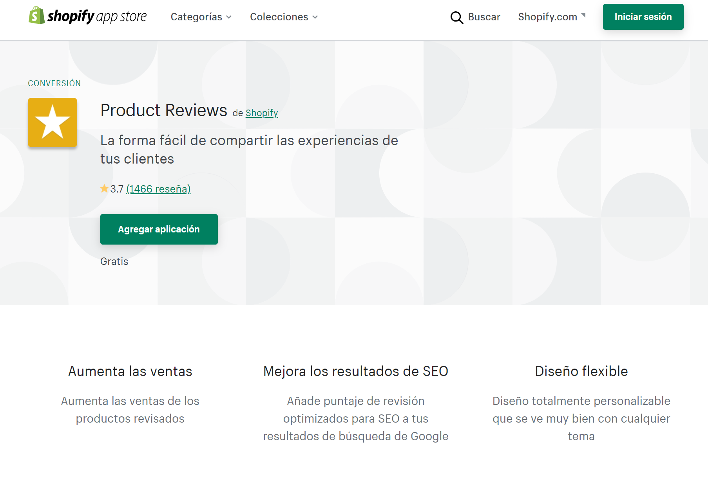708x477 pixels.
Task: Open the Shopify developer link
Action: click(x=262, y=113)
